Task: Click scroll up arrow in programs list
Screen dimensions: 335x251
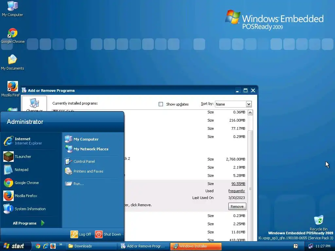Action: pos(250,112)
